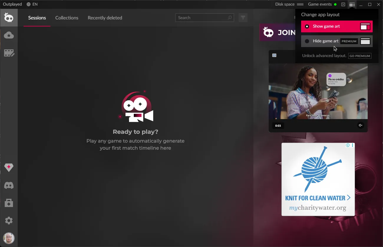This screenshot has width=383, height=247.
Task: Switch to the Collections tab
Action: [67, 18]
